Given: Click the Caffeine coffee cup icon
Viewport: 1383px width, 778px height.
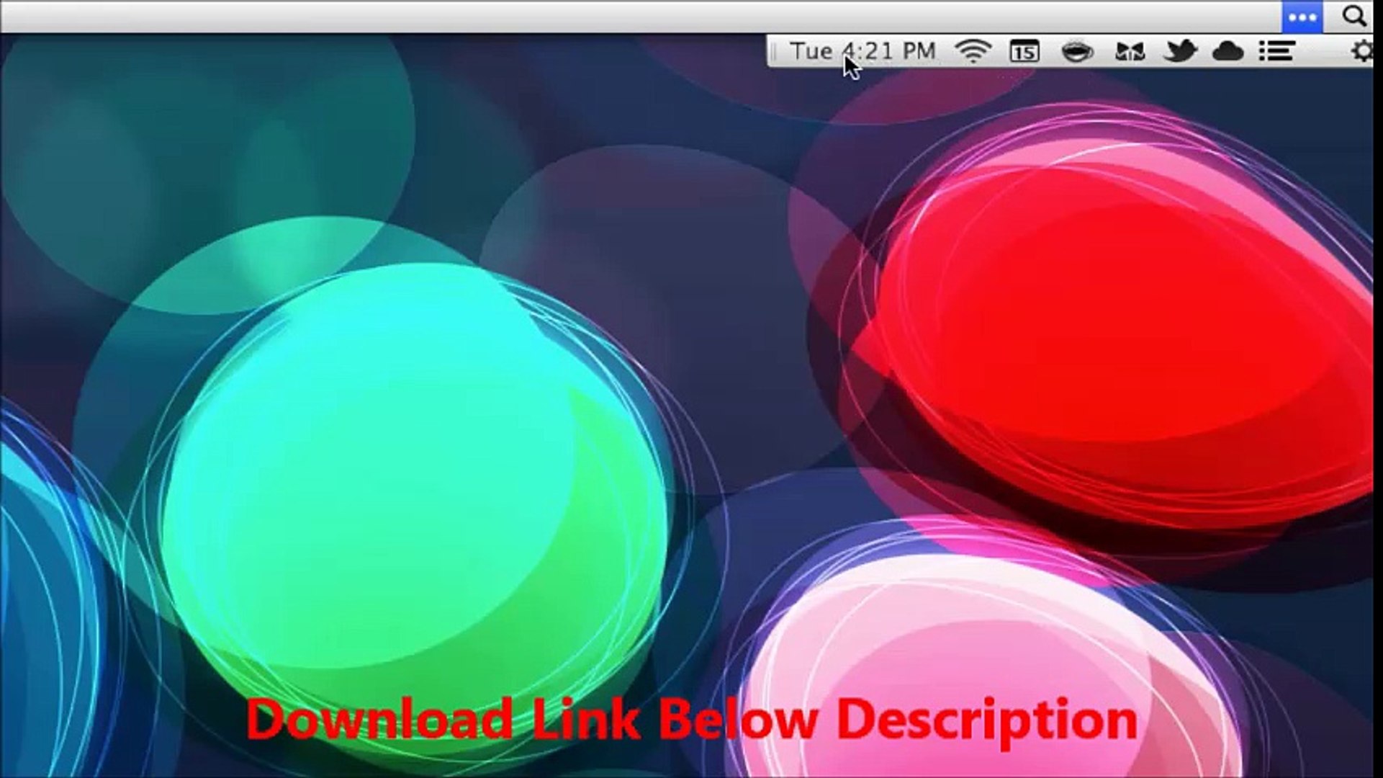Looking at the screenshot, I should (1077, 52).
